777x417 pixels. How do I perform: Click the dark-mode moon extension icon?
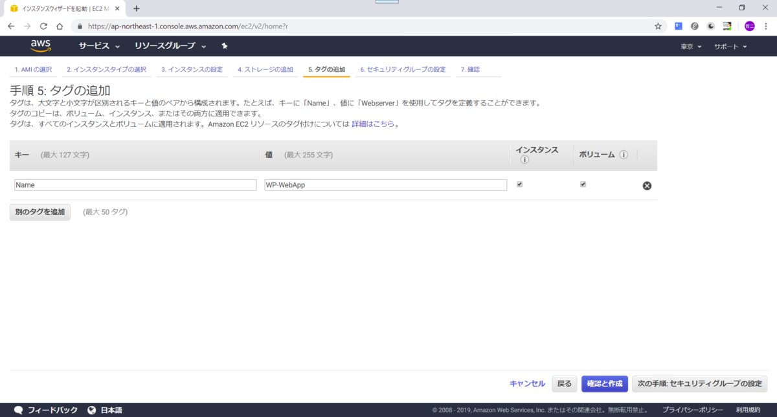(710, 26)
